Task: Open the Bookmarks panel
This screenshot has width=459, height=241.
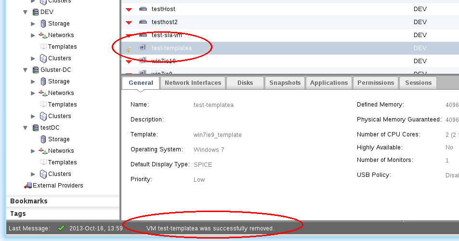Action: click(29, 201)
